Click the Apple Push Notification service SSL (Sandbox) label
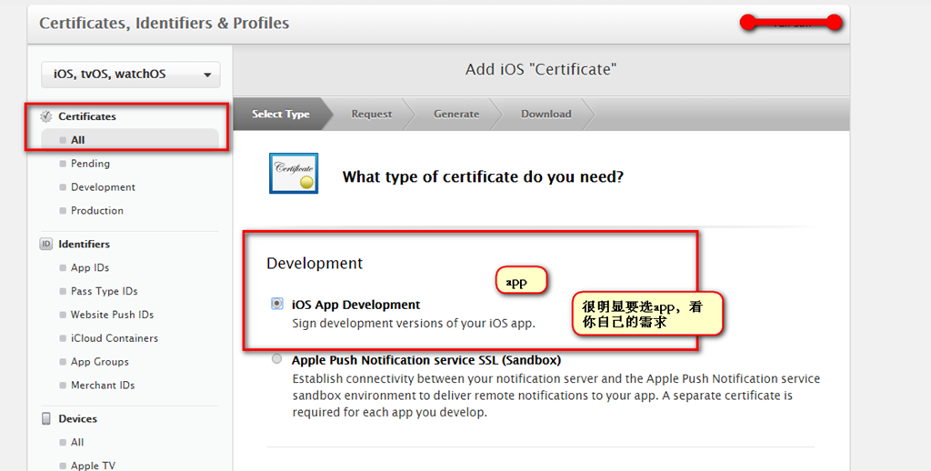The height and width of the screenshot is (471, 931). tap(426, 360)
